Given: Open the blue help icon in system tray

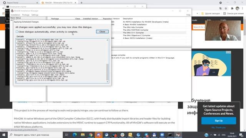Looking at the screenshot, I should 206,135.
